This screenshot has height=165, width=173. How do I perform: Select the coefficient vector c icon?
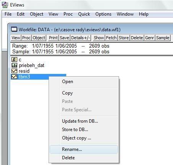coord(14,59)
